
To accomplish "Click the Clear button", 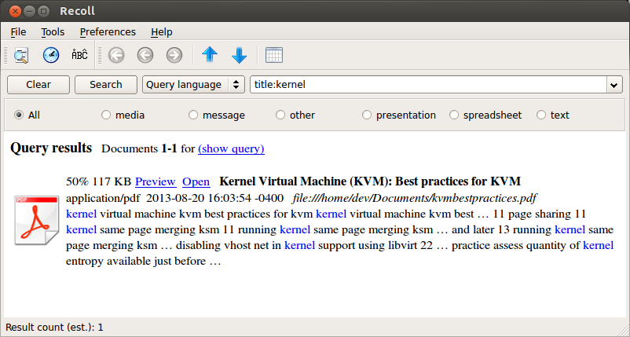I will pos(38,85).
